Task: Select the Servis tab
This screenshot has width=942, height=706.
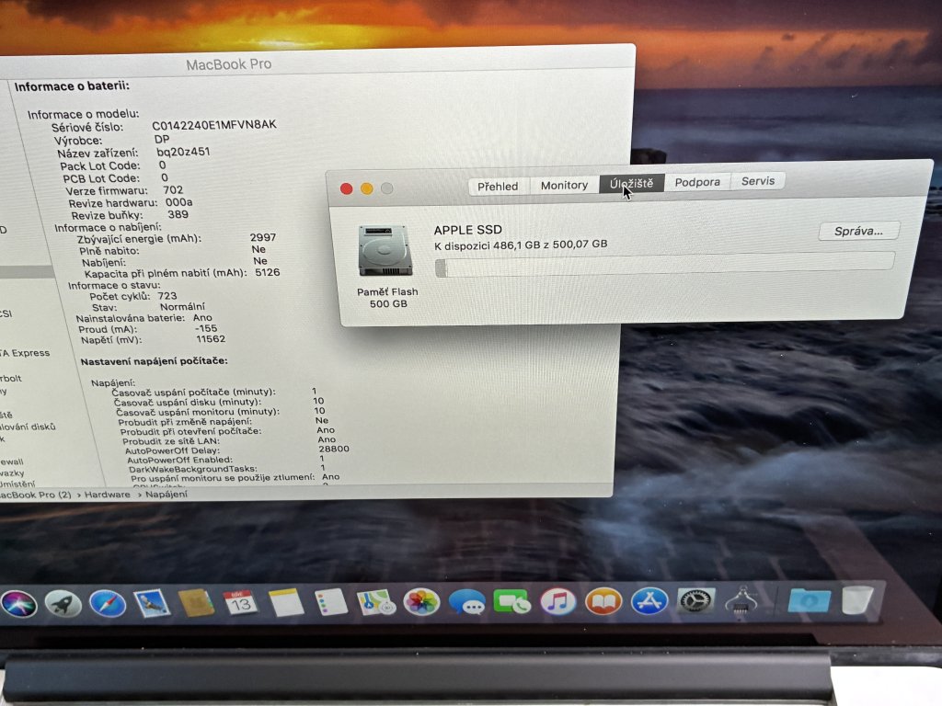Action: (x=758, y=181)
